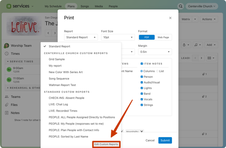Choose PEOPLE: Sorted by Last Name
The height and width of the screenshot is (148, 226).
(x=81, y=137)
